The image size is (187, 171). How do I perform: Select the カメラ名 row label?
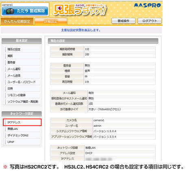pos(72,120)
